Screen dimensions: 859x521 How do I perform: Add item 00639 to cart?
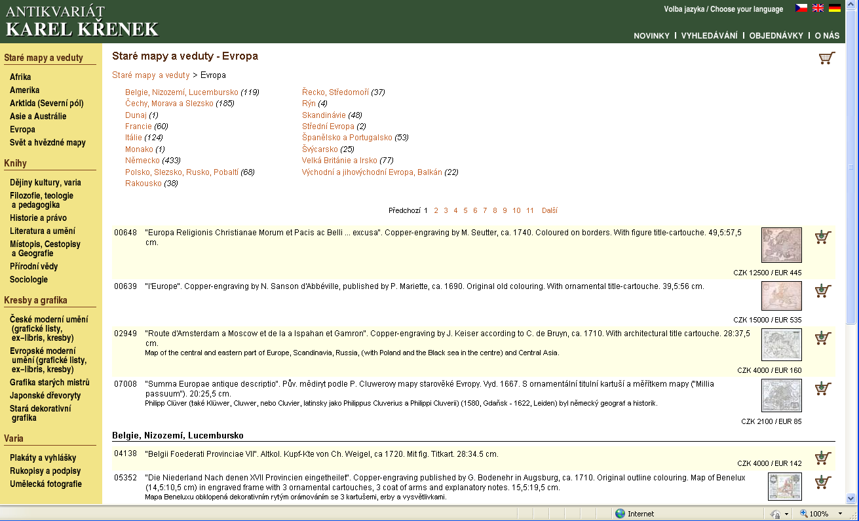823,290
